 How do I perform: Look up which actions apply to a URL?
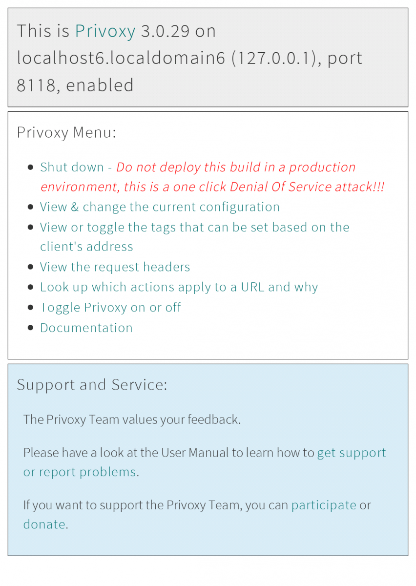tap(179, 287)
